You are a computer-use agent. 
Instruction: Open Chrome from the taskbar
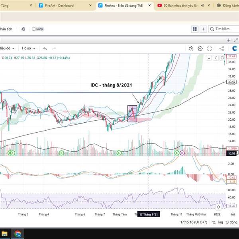click(x=18, y=234)
